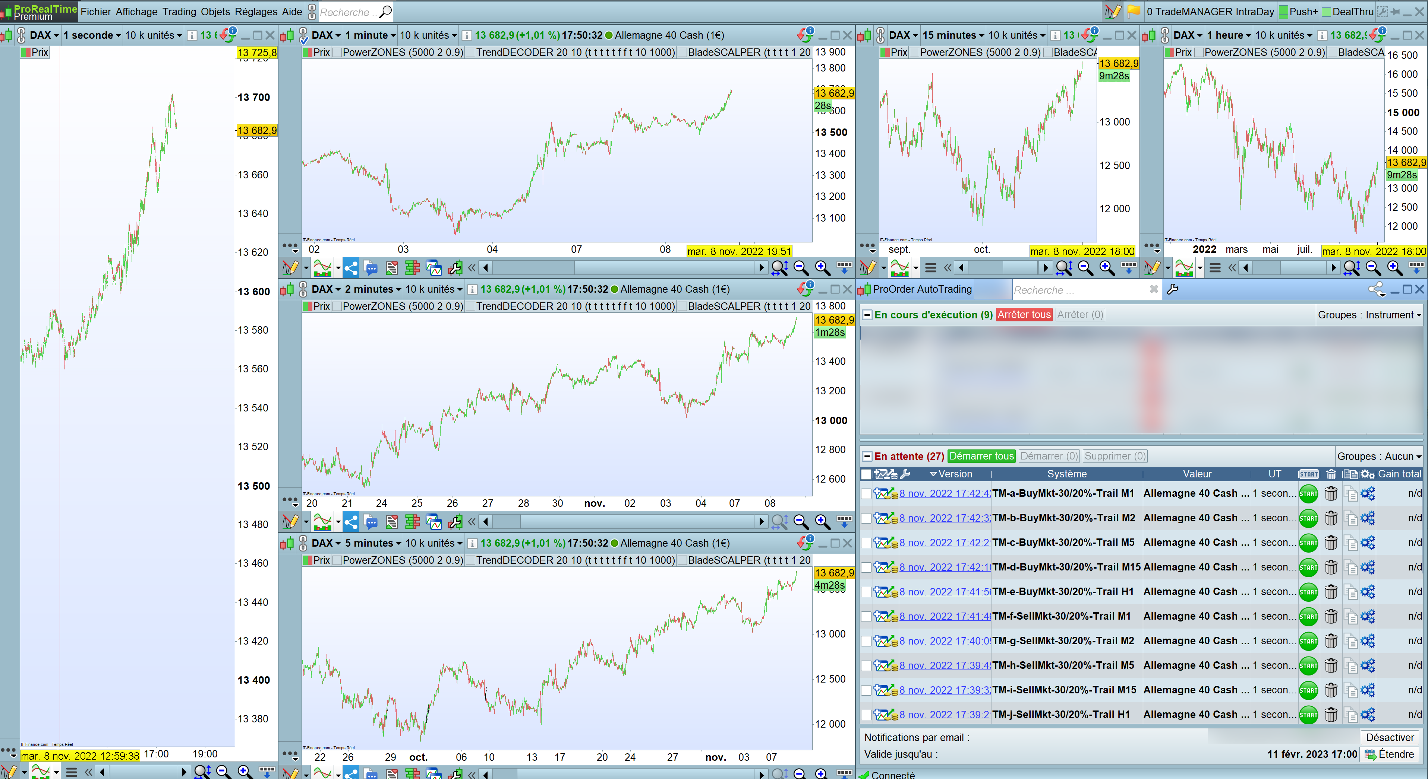Click the Démarrer tous button
The height and width of the screenshot is (779, 1428).
[x=981, y=456]
